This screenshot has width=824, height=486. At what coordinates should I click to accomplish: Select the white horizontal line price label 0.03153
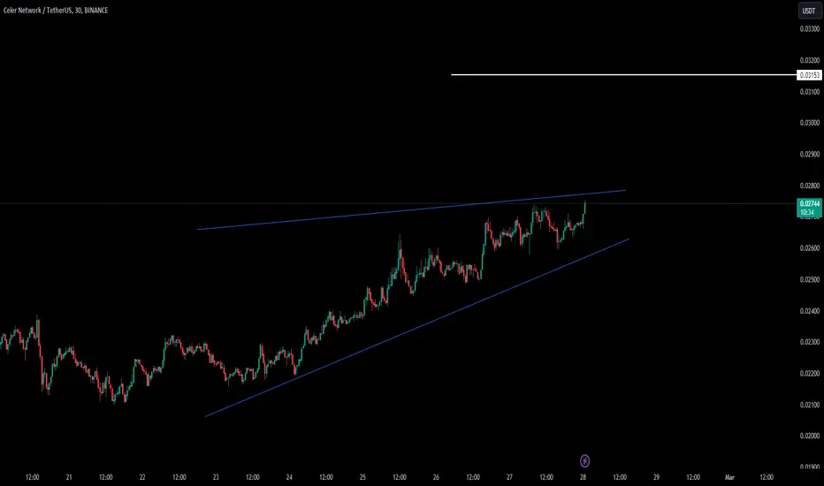809,75
